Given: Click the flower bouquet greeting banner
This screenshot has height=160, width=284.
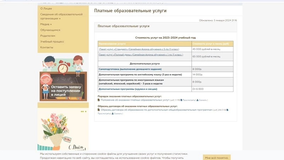Looking at the screenshot, I should 63,131.
